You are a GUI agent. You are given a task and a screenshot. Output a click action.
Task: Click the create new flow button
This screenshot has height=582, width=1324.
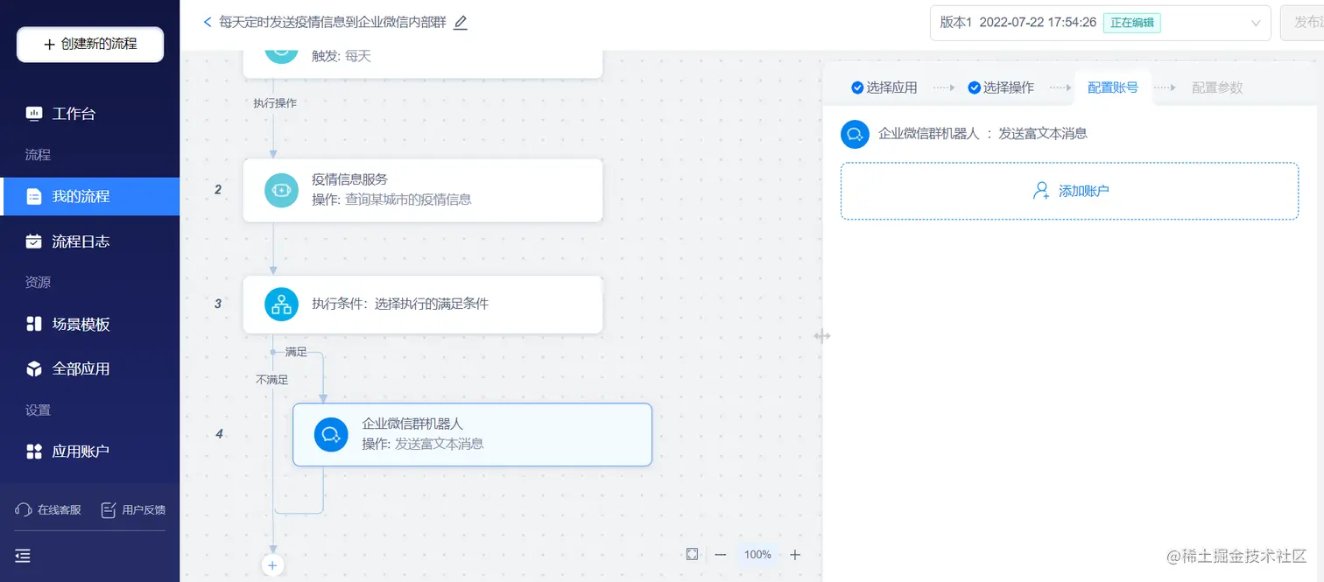pyautogui.click(x=90, y=44)
